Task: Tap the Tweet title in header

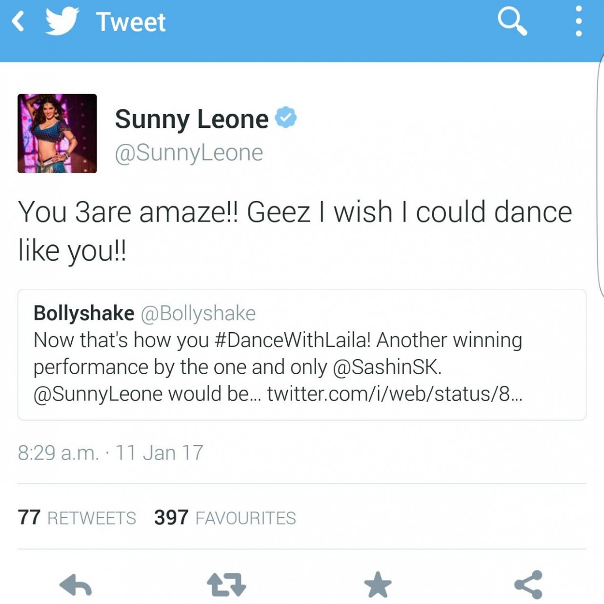Action: 131,22
